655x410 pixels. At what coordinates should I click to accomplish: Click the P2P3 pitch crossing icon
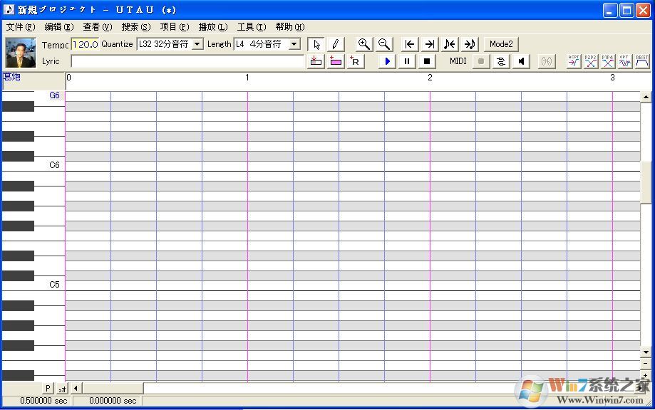coord(591,61)
